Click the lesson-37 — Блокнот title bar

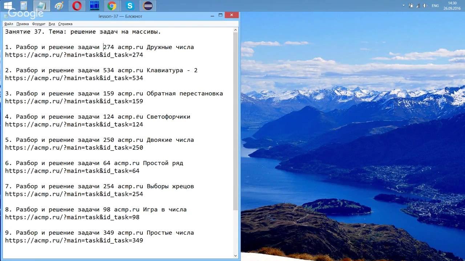tap(120, 16)
